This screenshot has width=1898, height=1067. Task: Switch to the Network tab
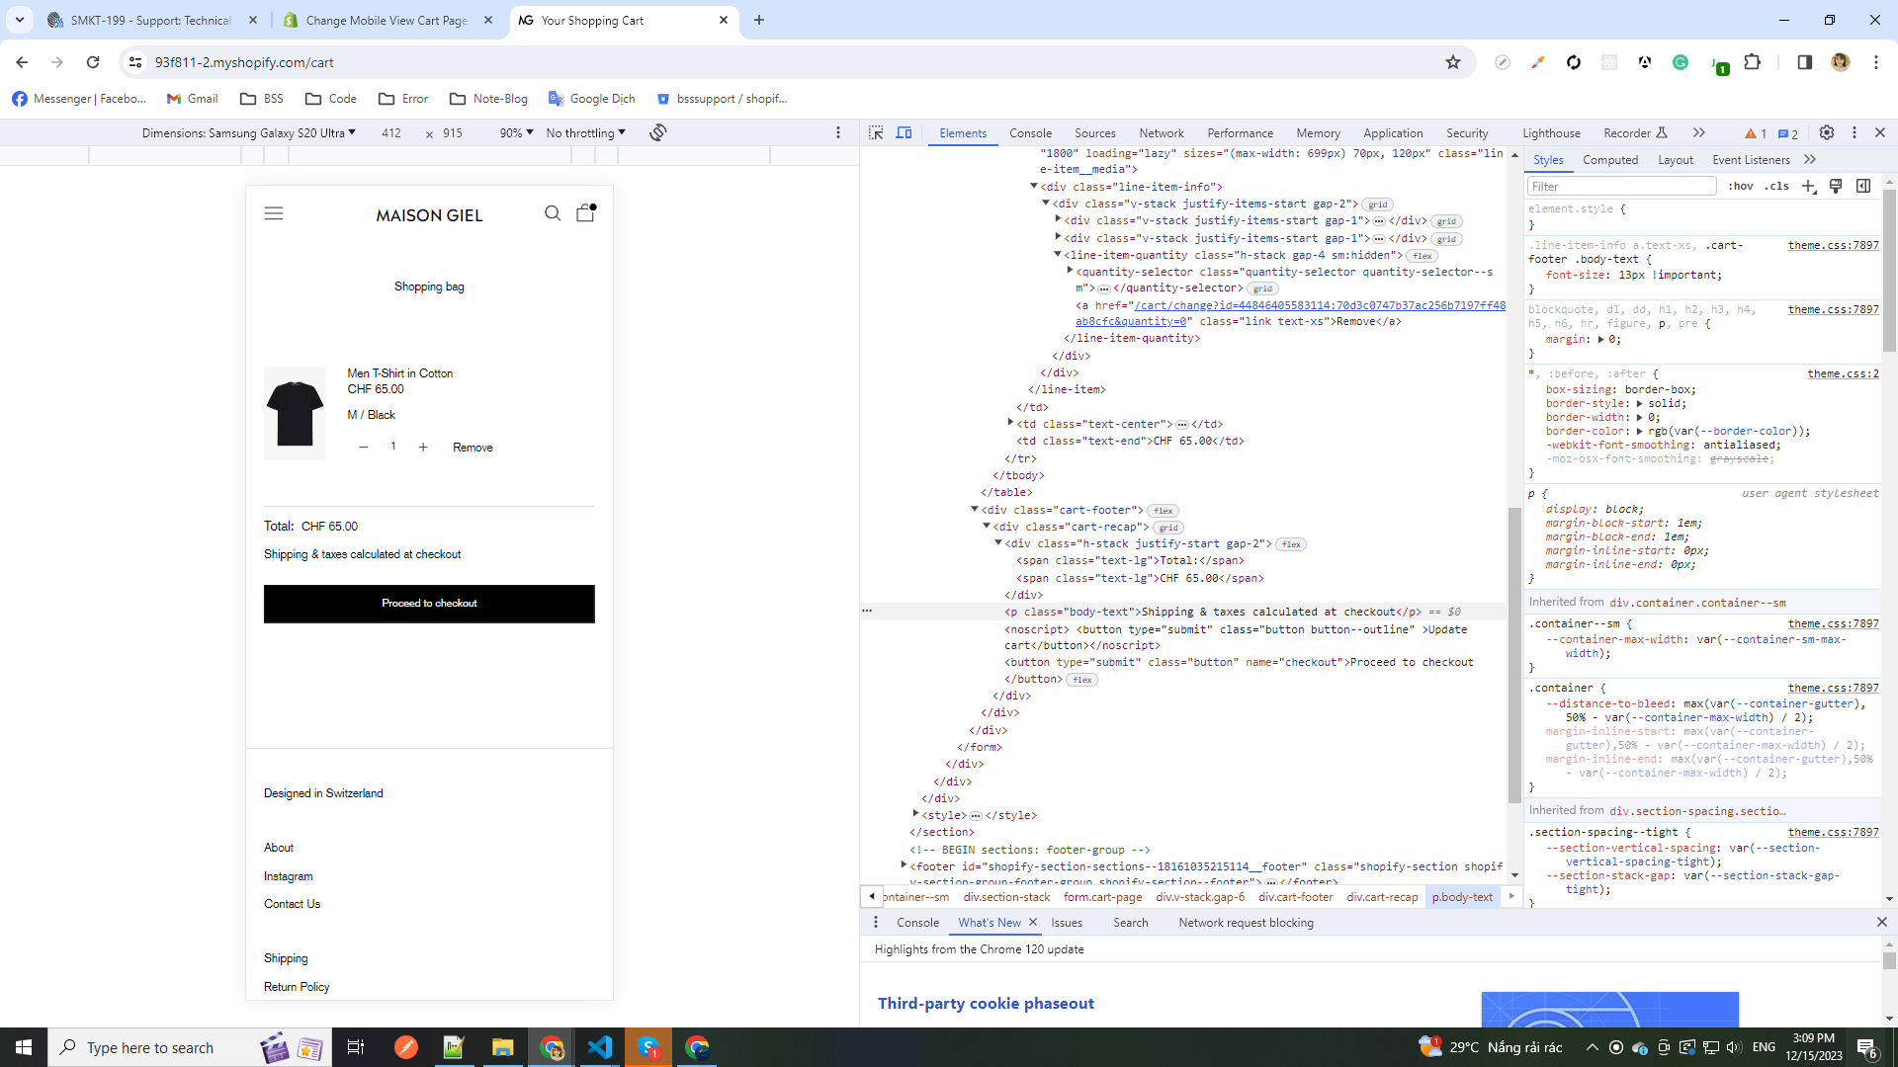tap(1161, 132)
